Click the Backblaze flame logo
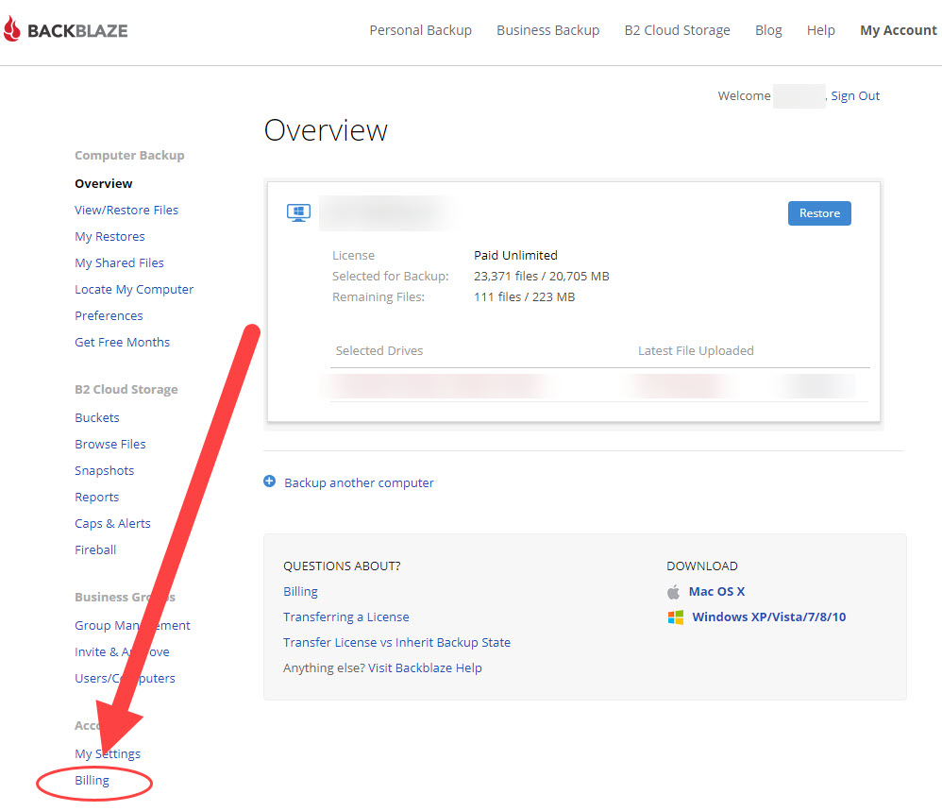 tap(12, 29)
